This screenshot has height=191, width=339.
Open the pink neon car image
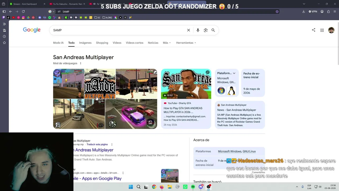pyautogui.click(x=131, y=114)
